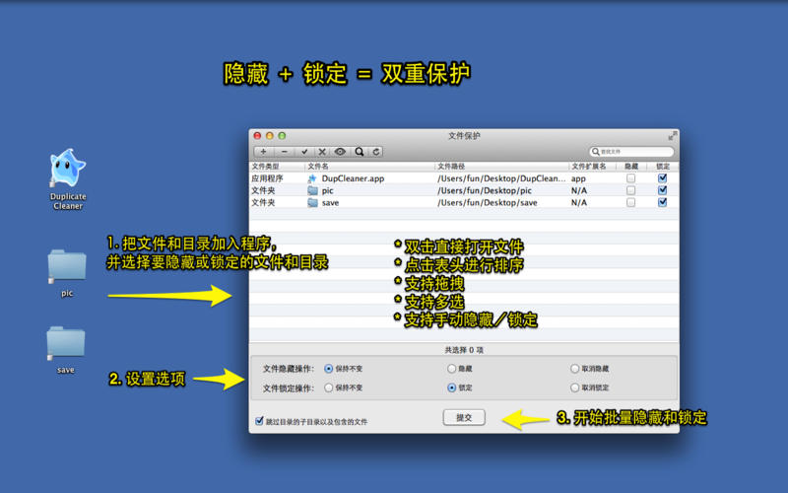Click the magnifier icon in the toolbar
The height and width of the screenshot is (493, 788).
point(360,152)
